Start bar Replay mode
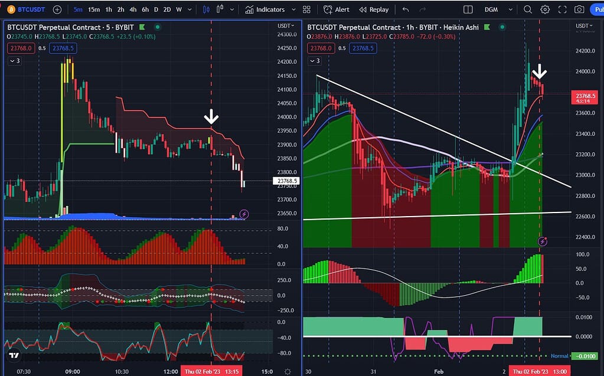This screenshot has height=376, width=604. click(374, 9)
